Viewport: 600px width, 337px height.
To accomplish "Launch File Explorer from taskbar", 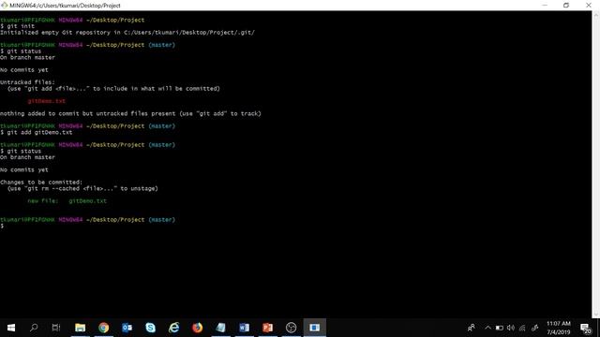I will point(80,328).
